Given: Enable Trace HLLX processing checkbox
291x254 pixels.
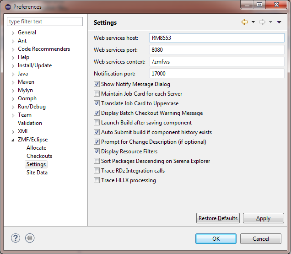Looking at the screenshot, I should tap(97, 180).
